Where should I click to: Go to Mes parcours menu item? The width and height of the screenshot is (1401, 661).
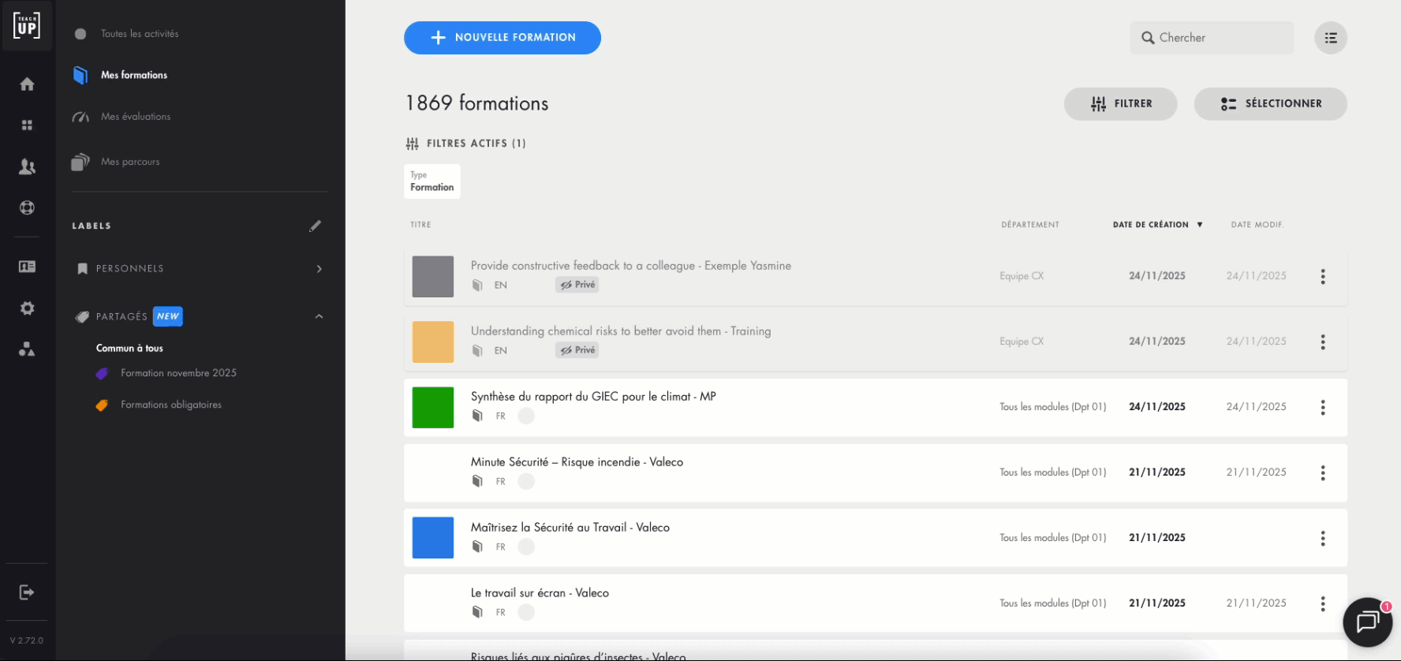coord(130,162)
